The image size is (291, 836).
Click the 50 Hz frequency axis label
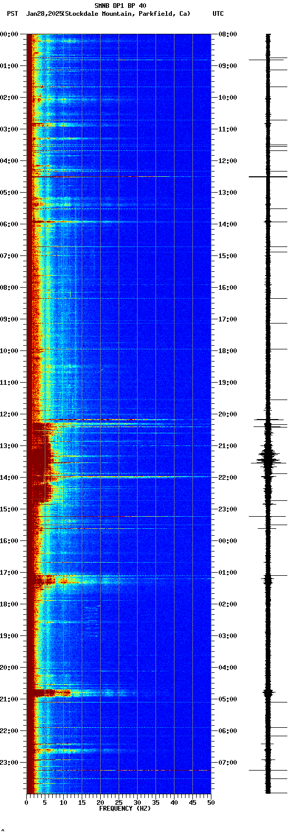[211, 803]
